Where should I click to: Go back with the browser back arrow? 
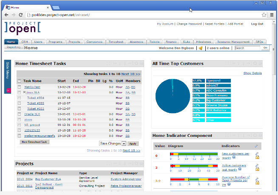click(x=6, y=15)
